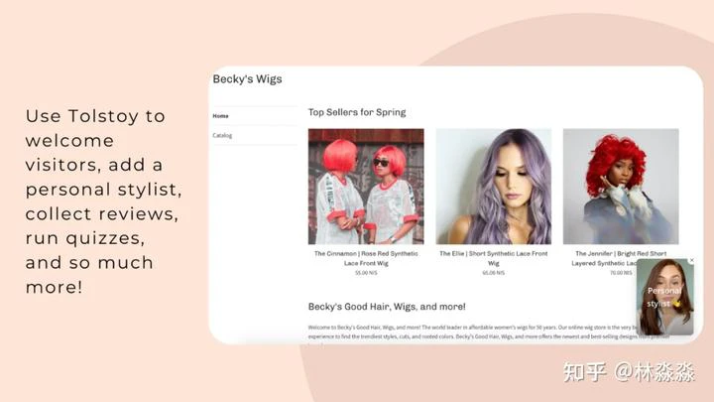The width and height of the screenshot is (714, 402).
Task: Open the Catalog menu item
Action: tap(222, 135)
